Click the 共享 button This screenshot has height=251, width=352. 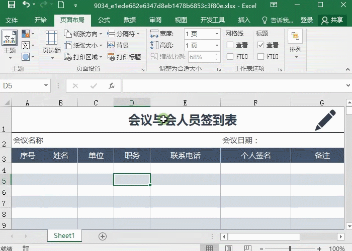tap(332, 20)
